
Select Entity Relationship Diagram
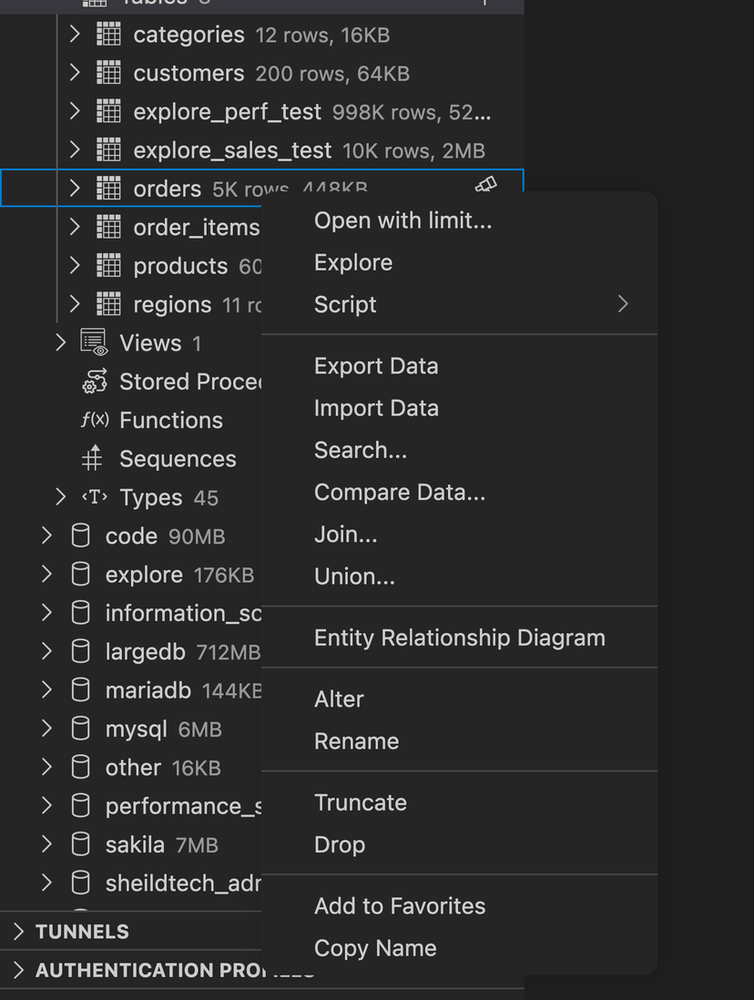459,638
